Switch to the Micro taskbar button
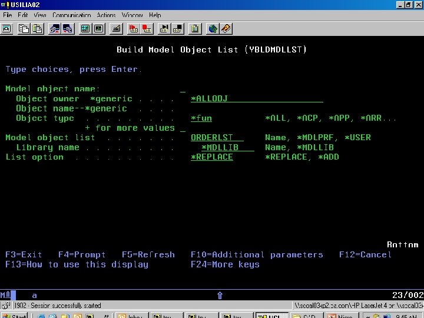The height and width of the screenshot is (318, 424). 342,316
